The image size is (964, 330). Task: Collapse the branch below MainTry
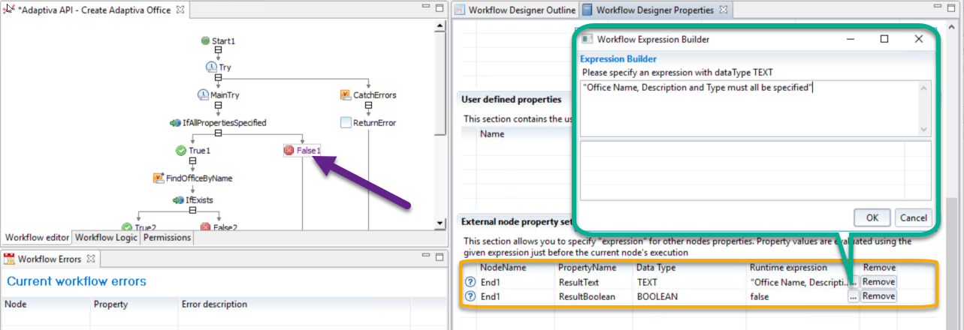pos(218,106)
